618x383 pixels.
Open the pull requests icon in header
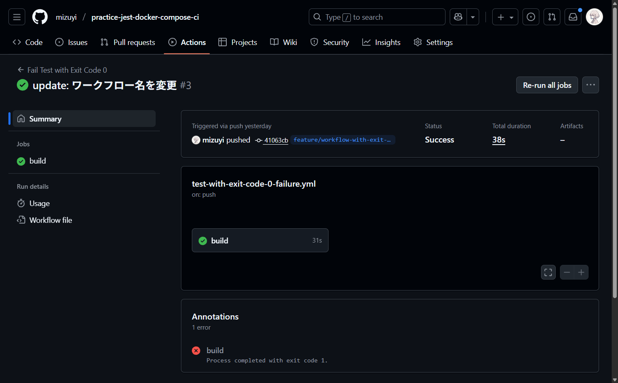point(552,17)
